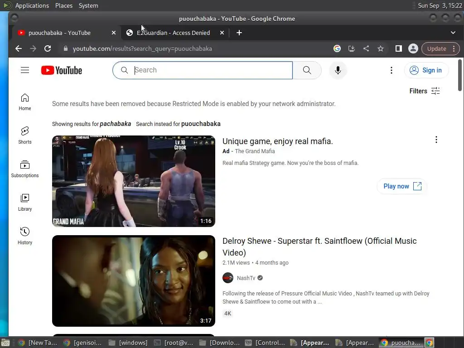464x348 pixels.
Task: Close the E2Guardian tab
Action: click(x=222, y=33)
